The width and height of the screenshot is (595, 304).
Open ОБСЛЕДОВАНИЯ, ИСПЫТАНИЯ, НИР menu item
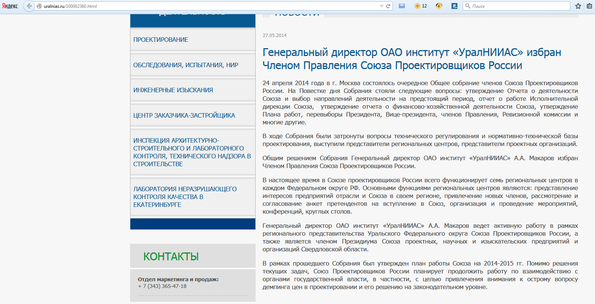click(186, 65)
